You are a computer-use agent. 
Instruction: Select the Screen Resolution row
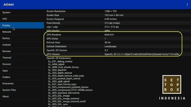coord(118,11)
